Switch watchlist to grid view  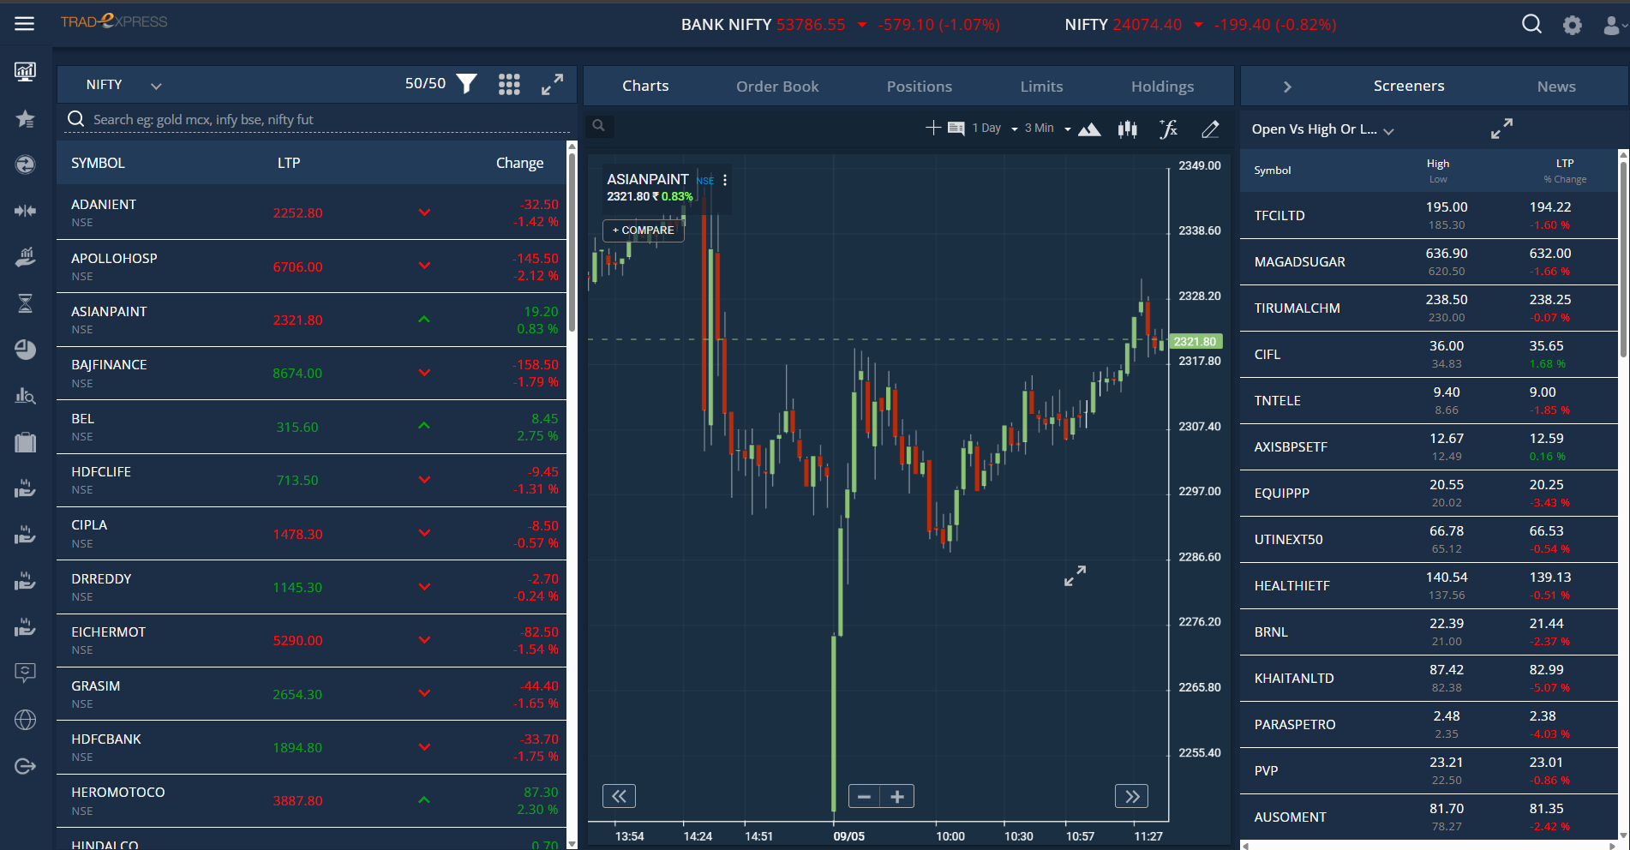point(509,84)
